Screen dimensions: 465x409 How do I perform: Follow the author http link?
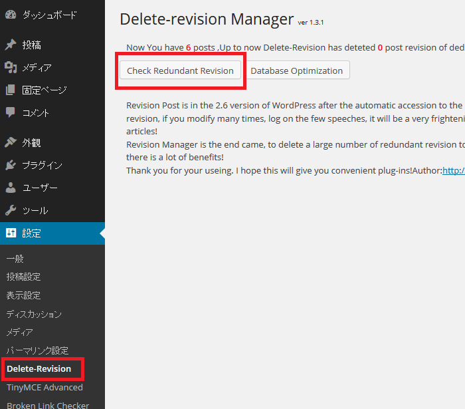click(454, 170)
